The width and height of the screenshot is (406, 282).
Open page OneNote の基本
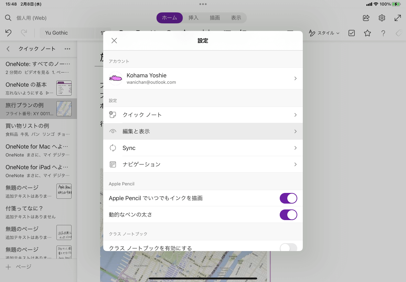[38, 88]
